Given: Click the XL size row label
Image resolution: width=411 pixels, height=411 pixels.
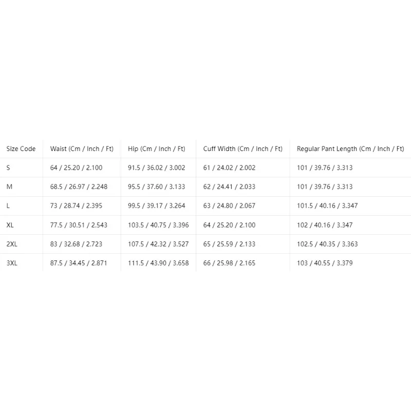Looking at the screenshot, I should pyautogui.click(x=10, y=225).
